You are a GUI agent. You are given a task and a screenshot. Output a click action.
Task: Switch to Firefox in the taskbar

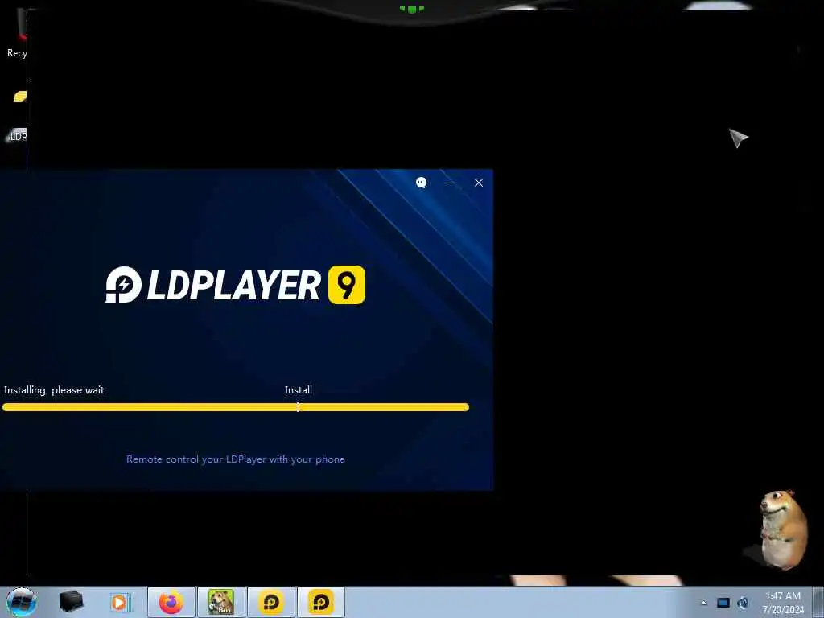pyautogui.click(x=171, y=602)
